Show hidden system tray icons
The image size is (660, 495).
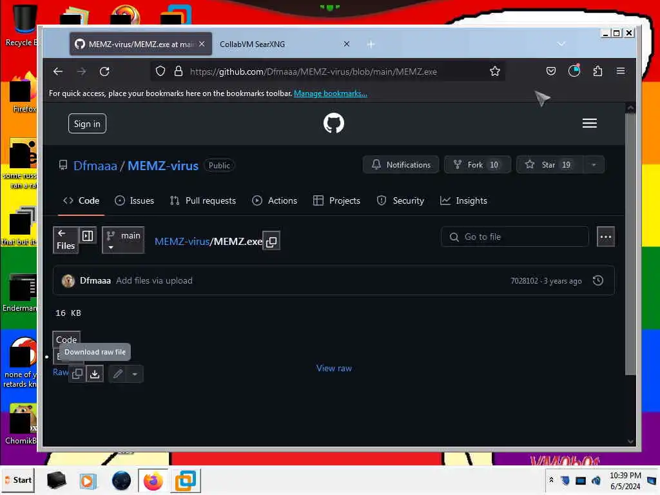(551, 480)
